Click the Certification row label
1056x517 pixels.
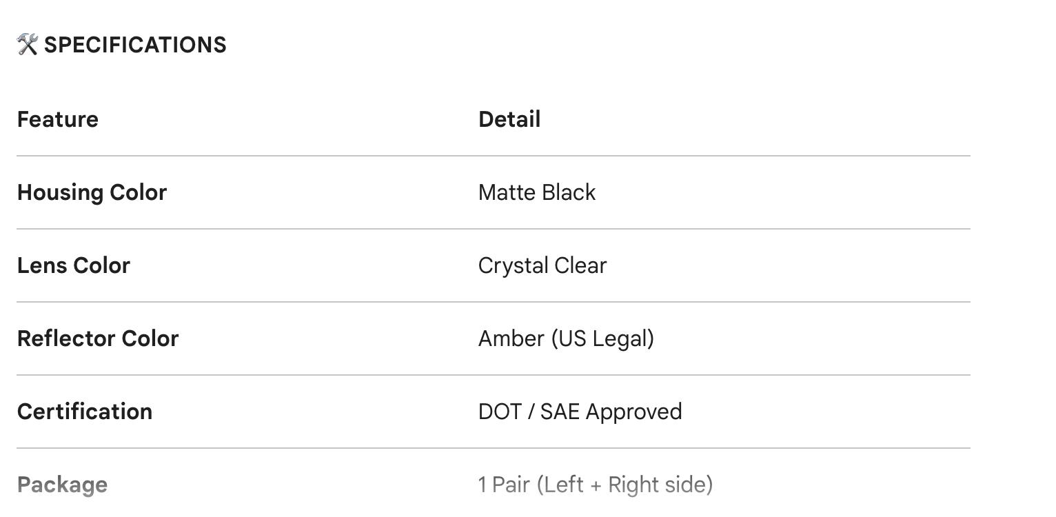[85, 412]
